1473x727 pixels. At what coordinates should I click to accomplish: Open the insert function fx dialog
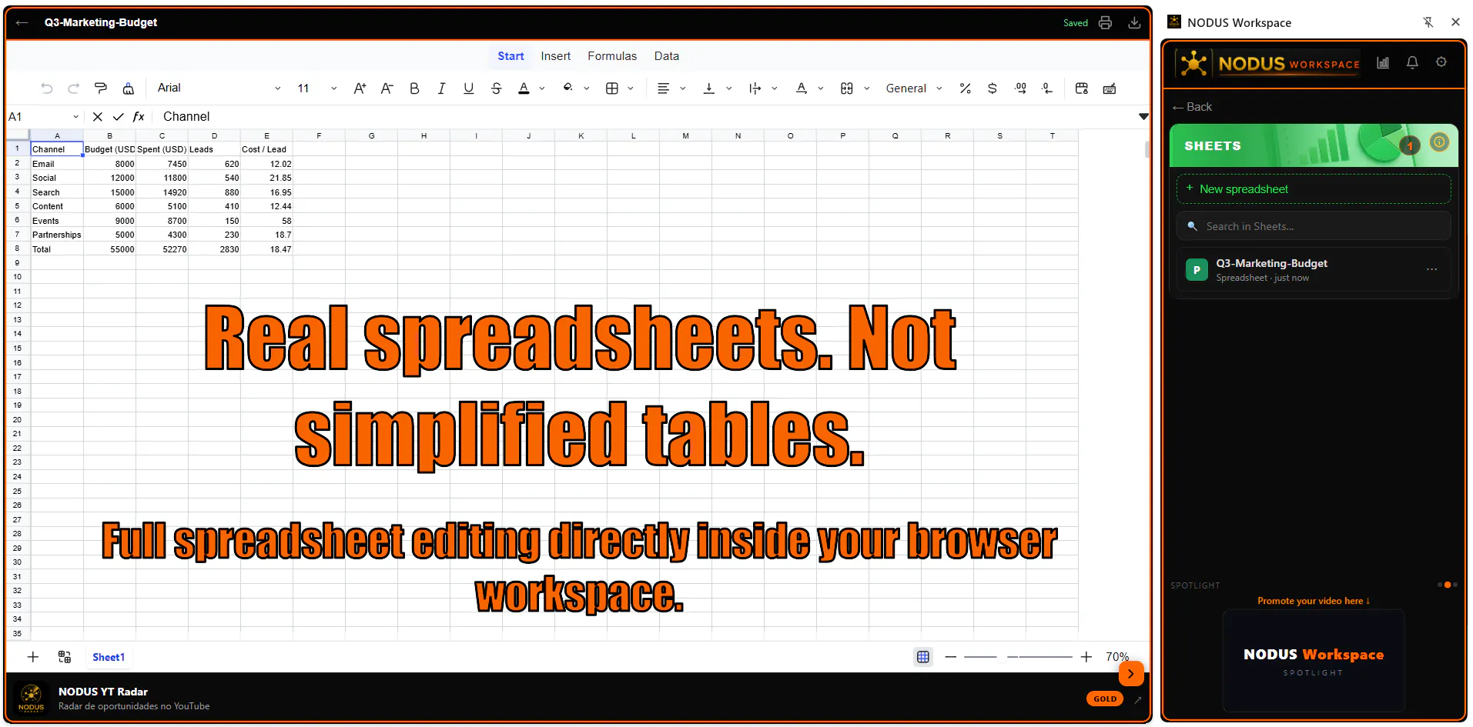139,117
